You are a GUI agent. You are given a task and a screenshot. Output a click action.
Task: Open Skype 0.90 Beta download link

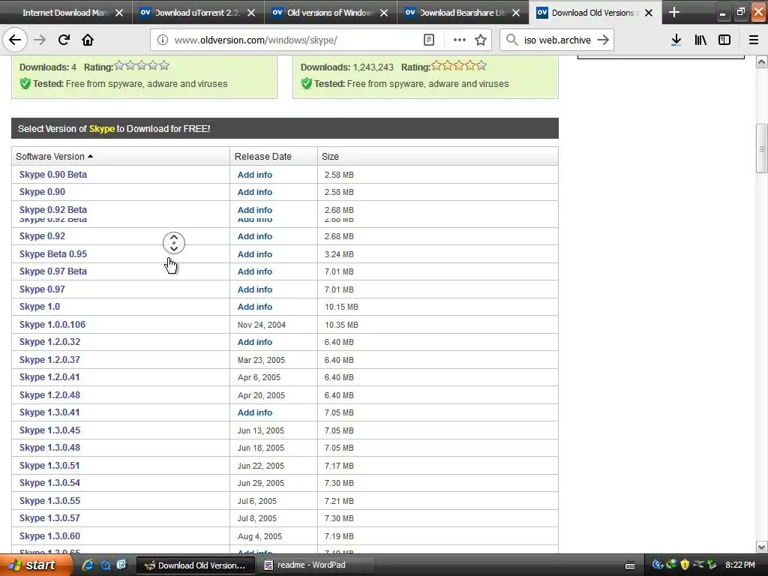(x=53, y=174)
